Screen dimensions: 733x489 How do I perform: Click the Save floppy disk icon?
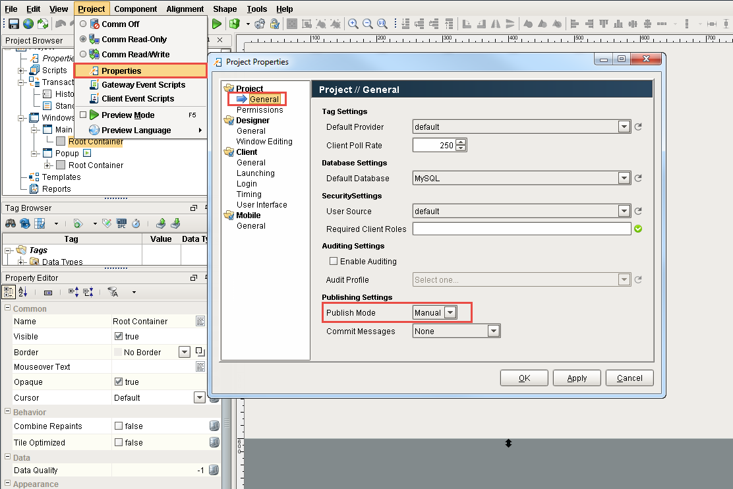pyautogui.click(x=13, y=24)
